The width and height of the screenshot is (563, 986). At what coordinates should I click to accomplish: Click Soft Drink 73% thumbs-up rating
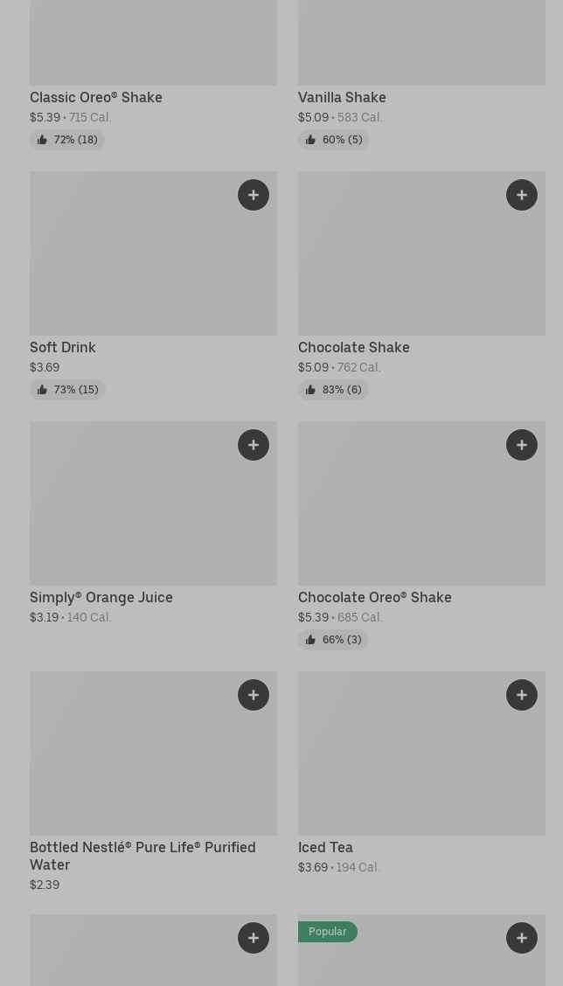pos(67,390)
